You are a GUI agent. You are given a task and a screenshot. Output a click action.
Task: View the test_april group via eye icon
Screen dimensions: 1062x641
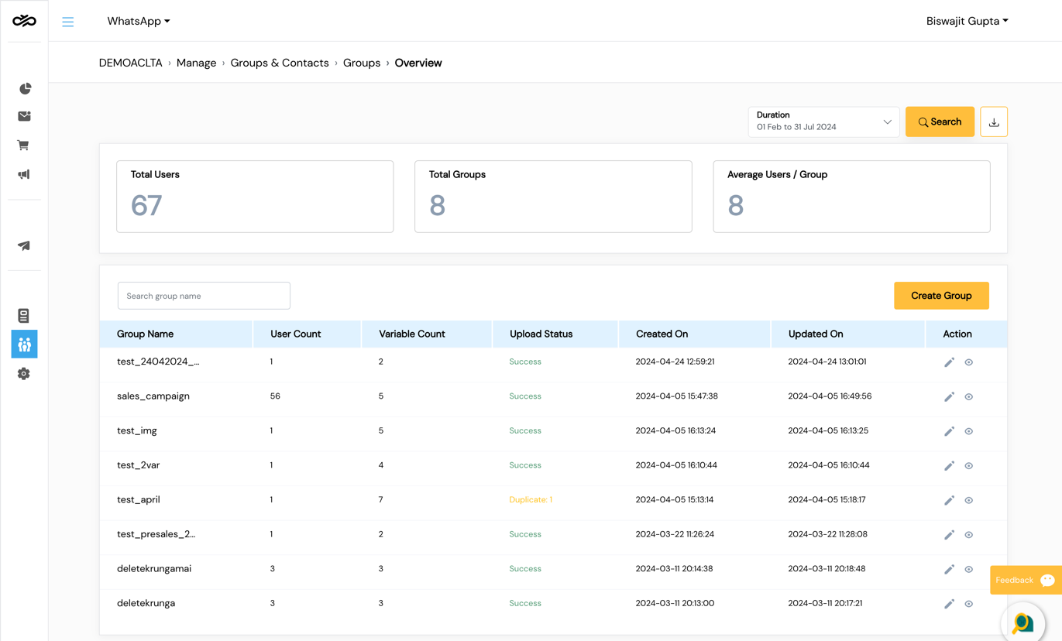click(x=968, y=500)
